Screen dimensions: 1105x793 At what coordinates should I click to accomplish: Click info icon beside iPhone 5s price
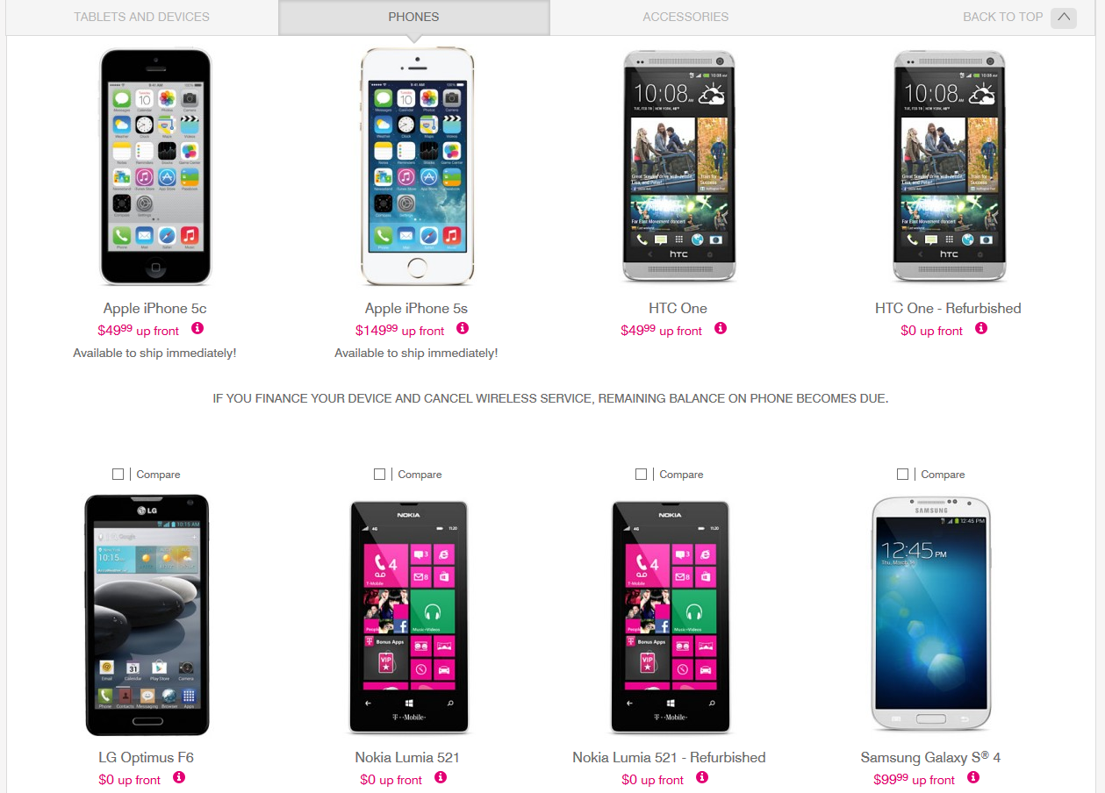tap(463, 328)
